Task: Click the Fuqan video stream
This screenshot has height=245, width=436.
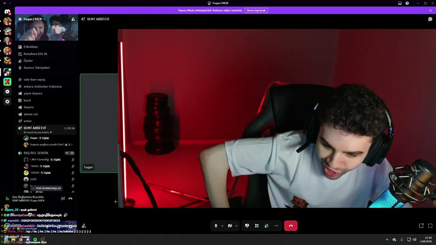Action: coord(277,118)
